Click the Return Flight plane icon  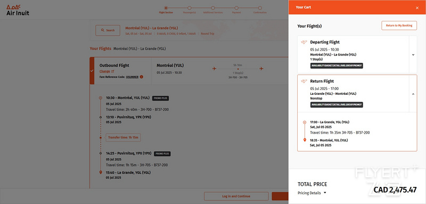click(304, 81)
